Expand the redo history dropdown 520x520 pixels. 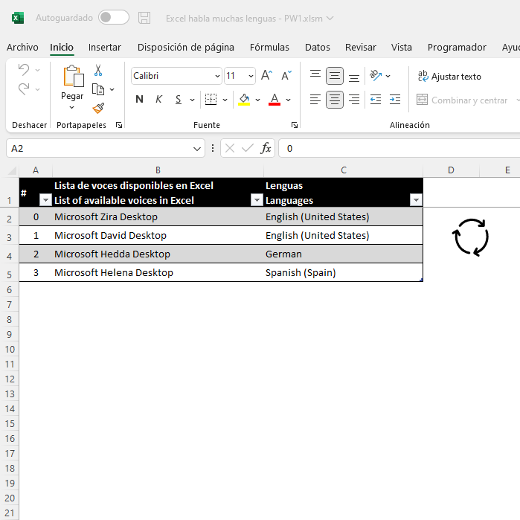[x=38, y=89]
